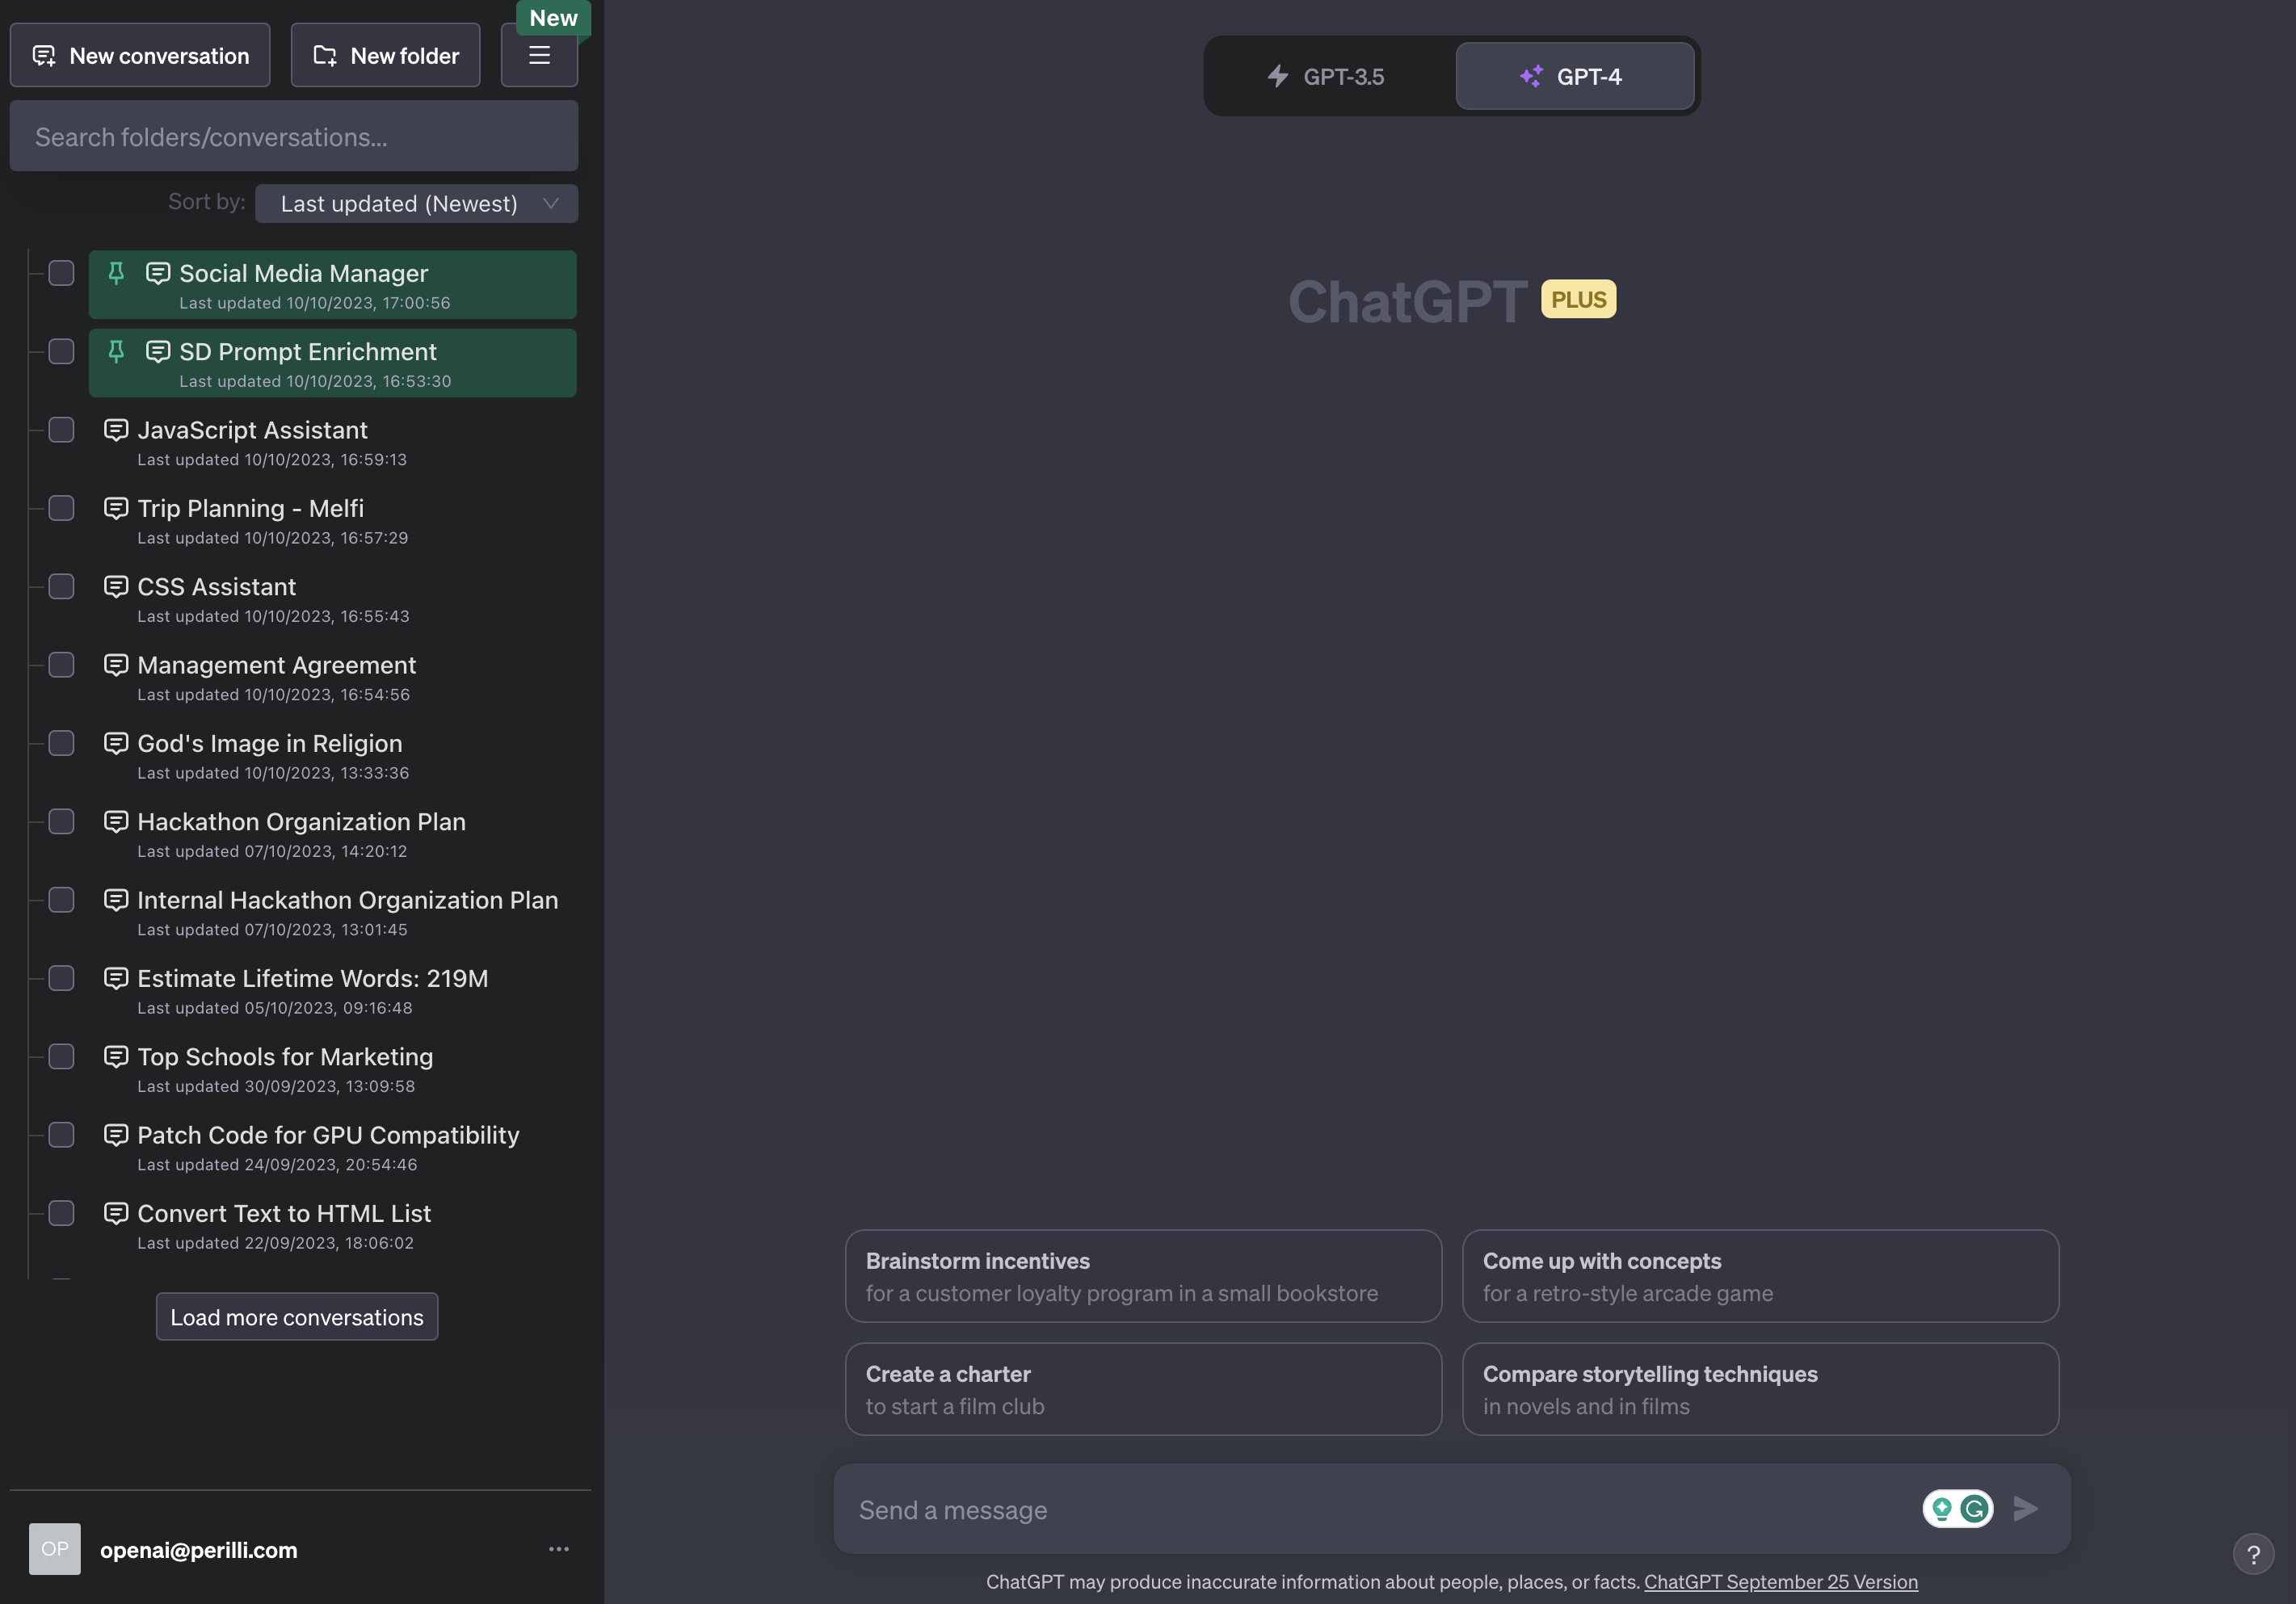This screenshot has width=2296, height=1604.
Task: Open the Social Media Manager conversation
Action: pos(333,285)
